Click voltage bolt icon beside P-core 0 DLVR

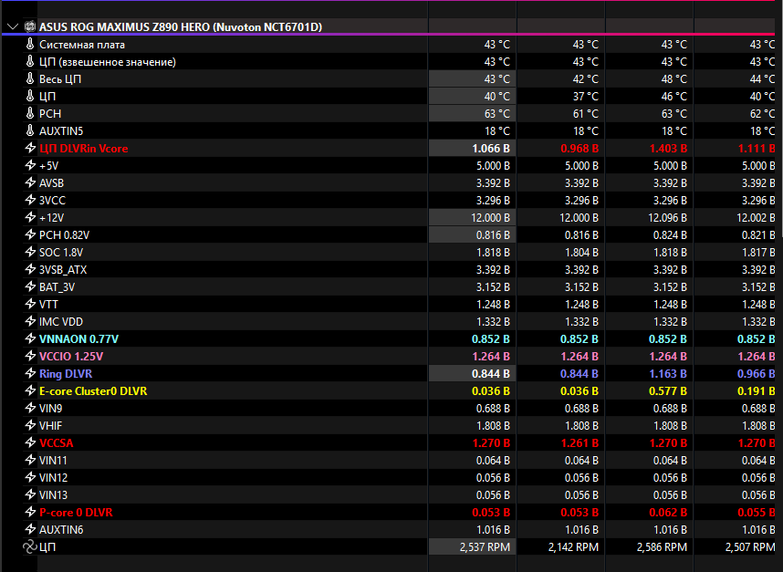pos(30,512)
